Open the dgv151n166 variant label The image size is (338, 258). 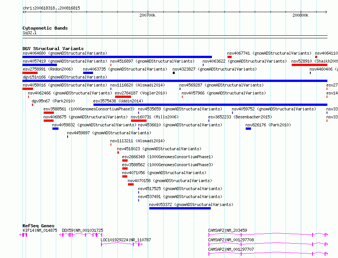65,77
